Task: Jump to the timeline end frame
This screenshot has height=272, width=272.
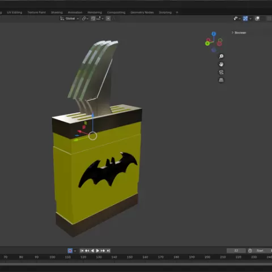Action: click(108, 250)
